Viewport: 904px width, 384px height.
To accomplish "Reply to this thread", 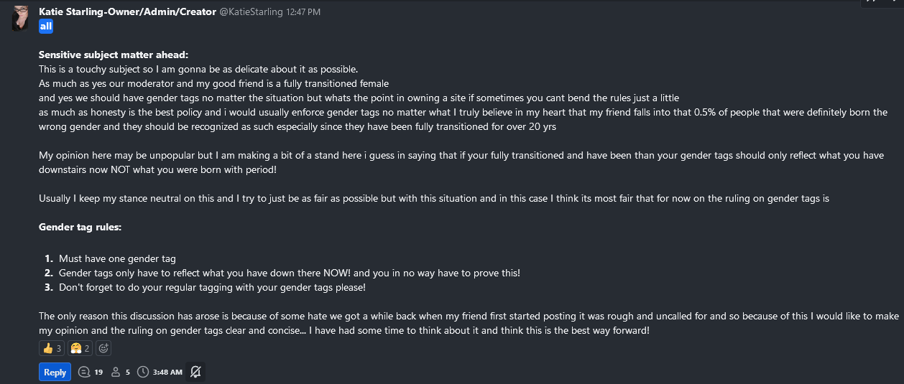I will click(x=55, y=372).
